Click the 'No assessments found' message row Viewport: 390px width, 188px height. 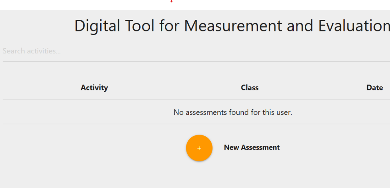(x=233, y=112)
